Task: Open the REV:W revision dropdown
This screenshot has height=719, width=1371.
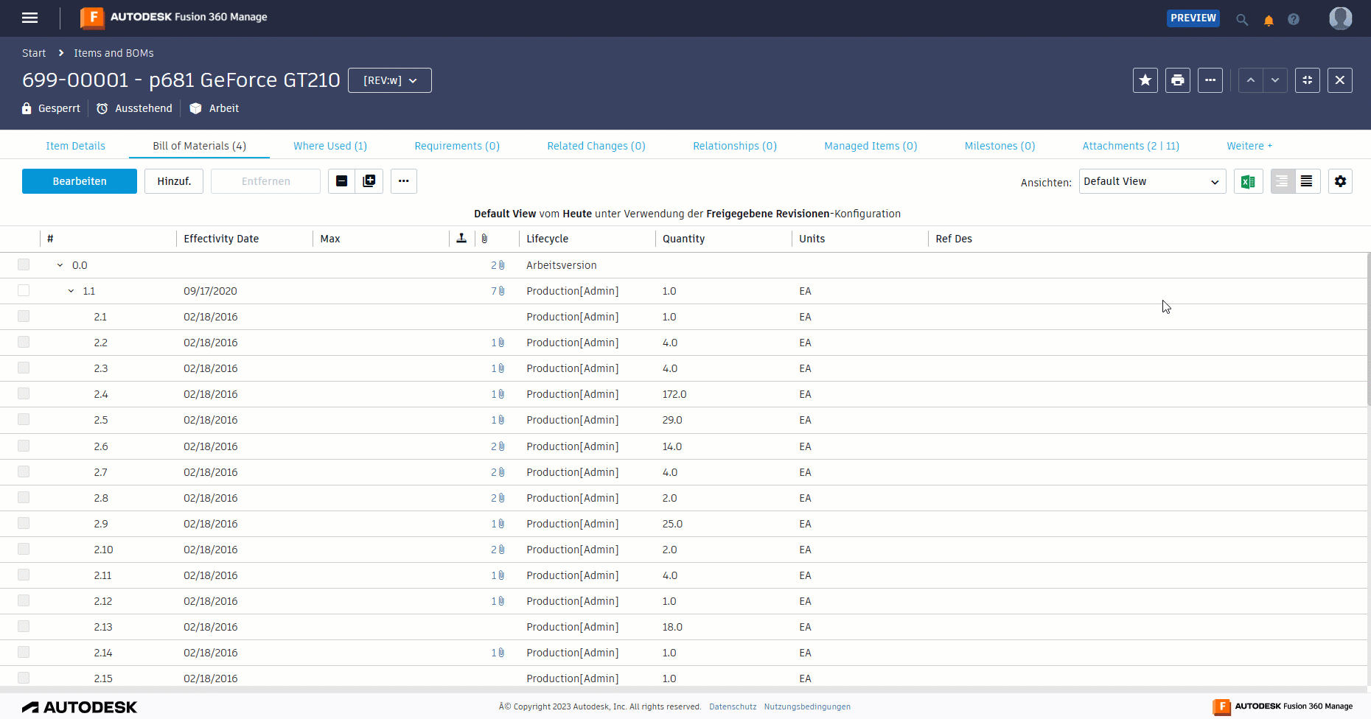Action: pos(389,80)
